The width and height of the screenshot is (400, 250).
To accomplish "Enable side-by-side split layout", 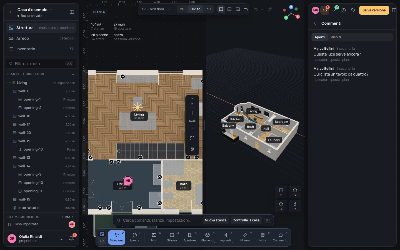I will (221, 9).
